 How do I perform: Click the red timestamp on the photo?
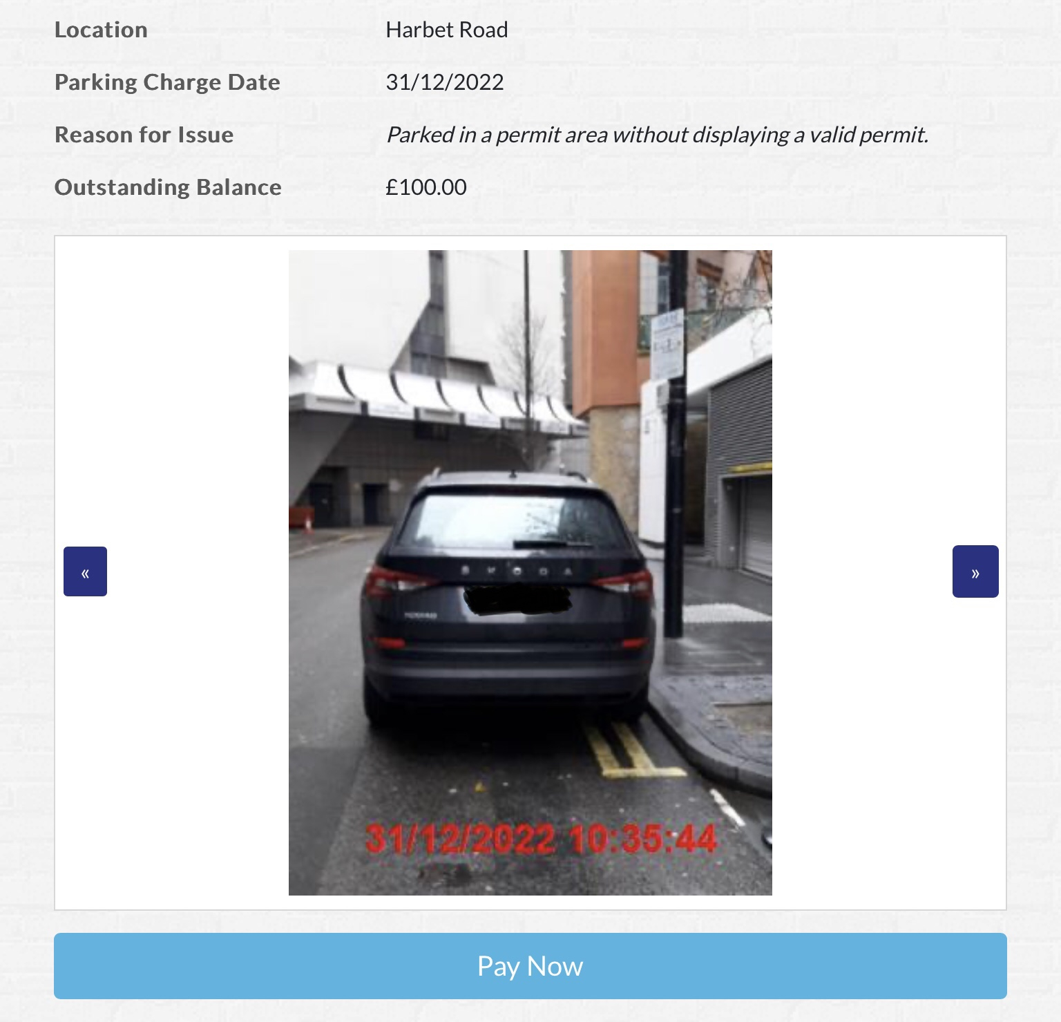click(x=540, y=839)
